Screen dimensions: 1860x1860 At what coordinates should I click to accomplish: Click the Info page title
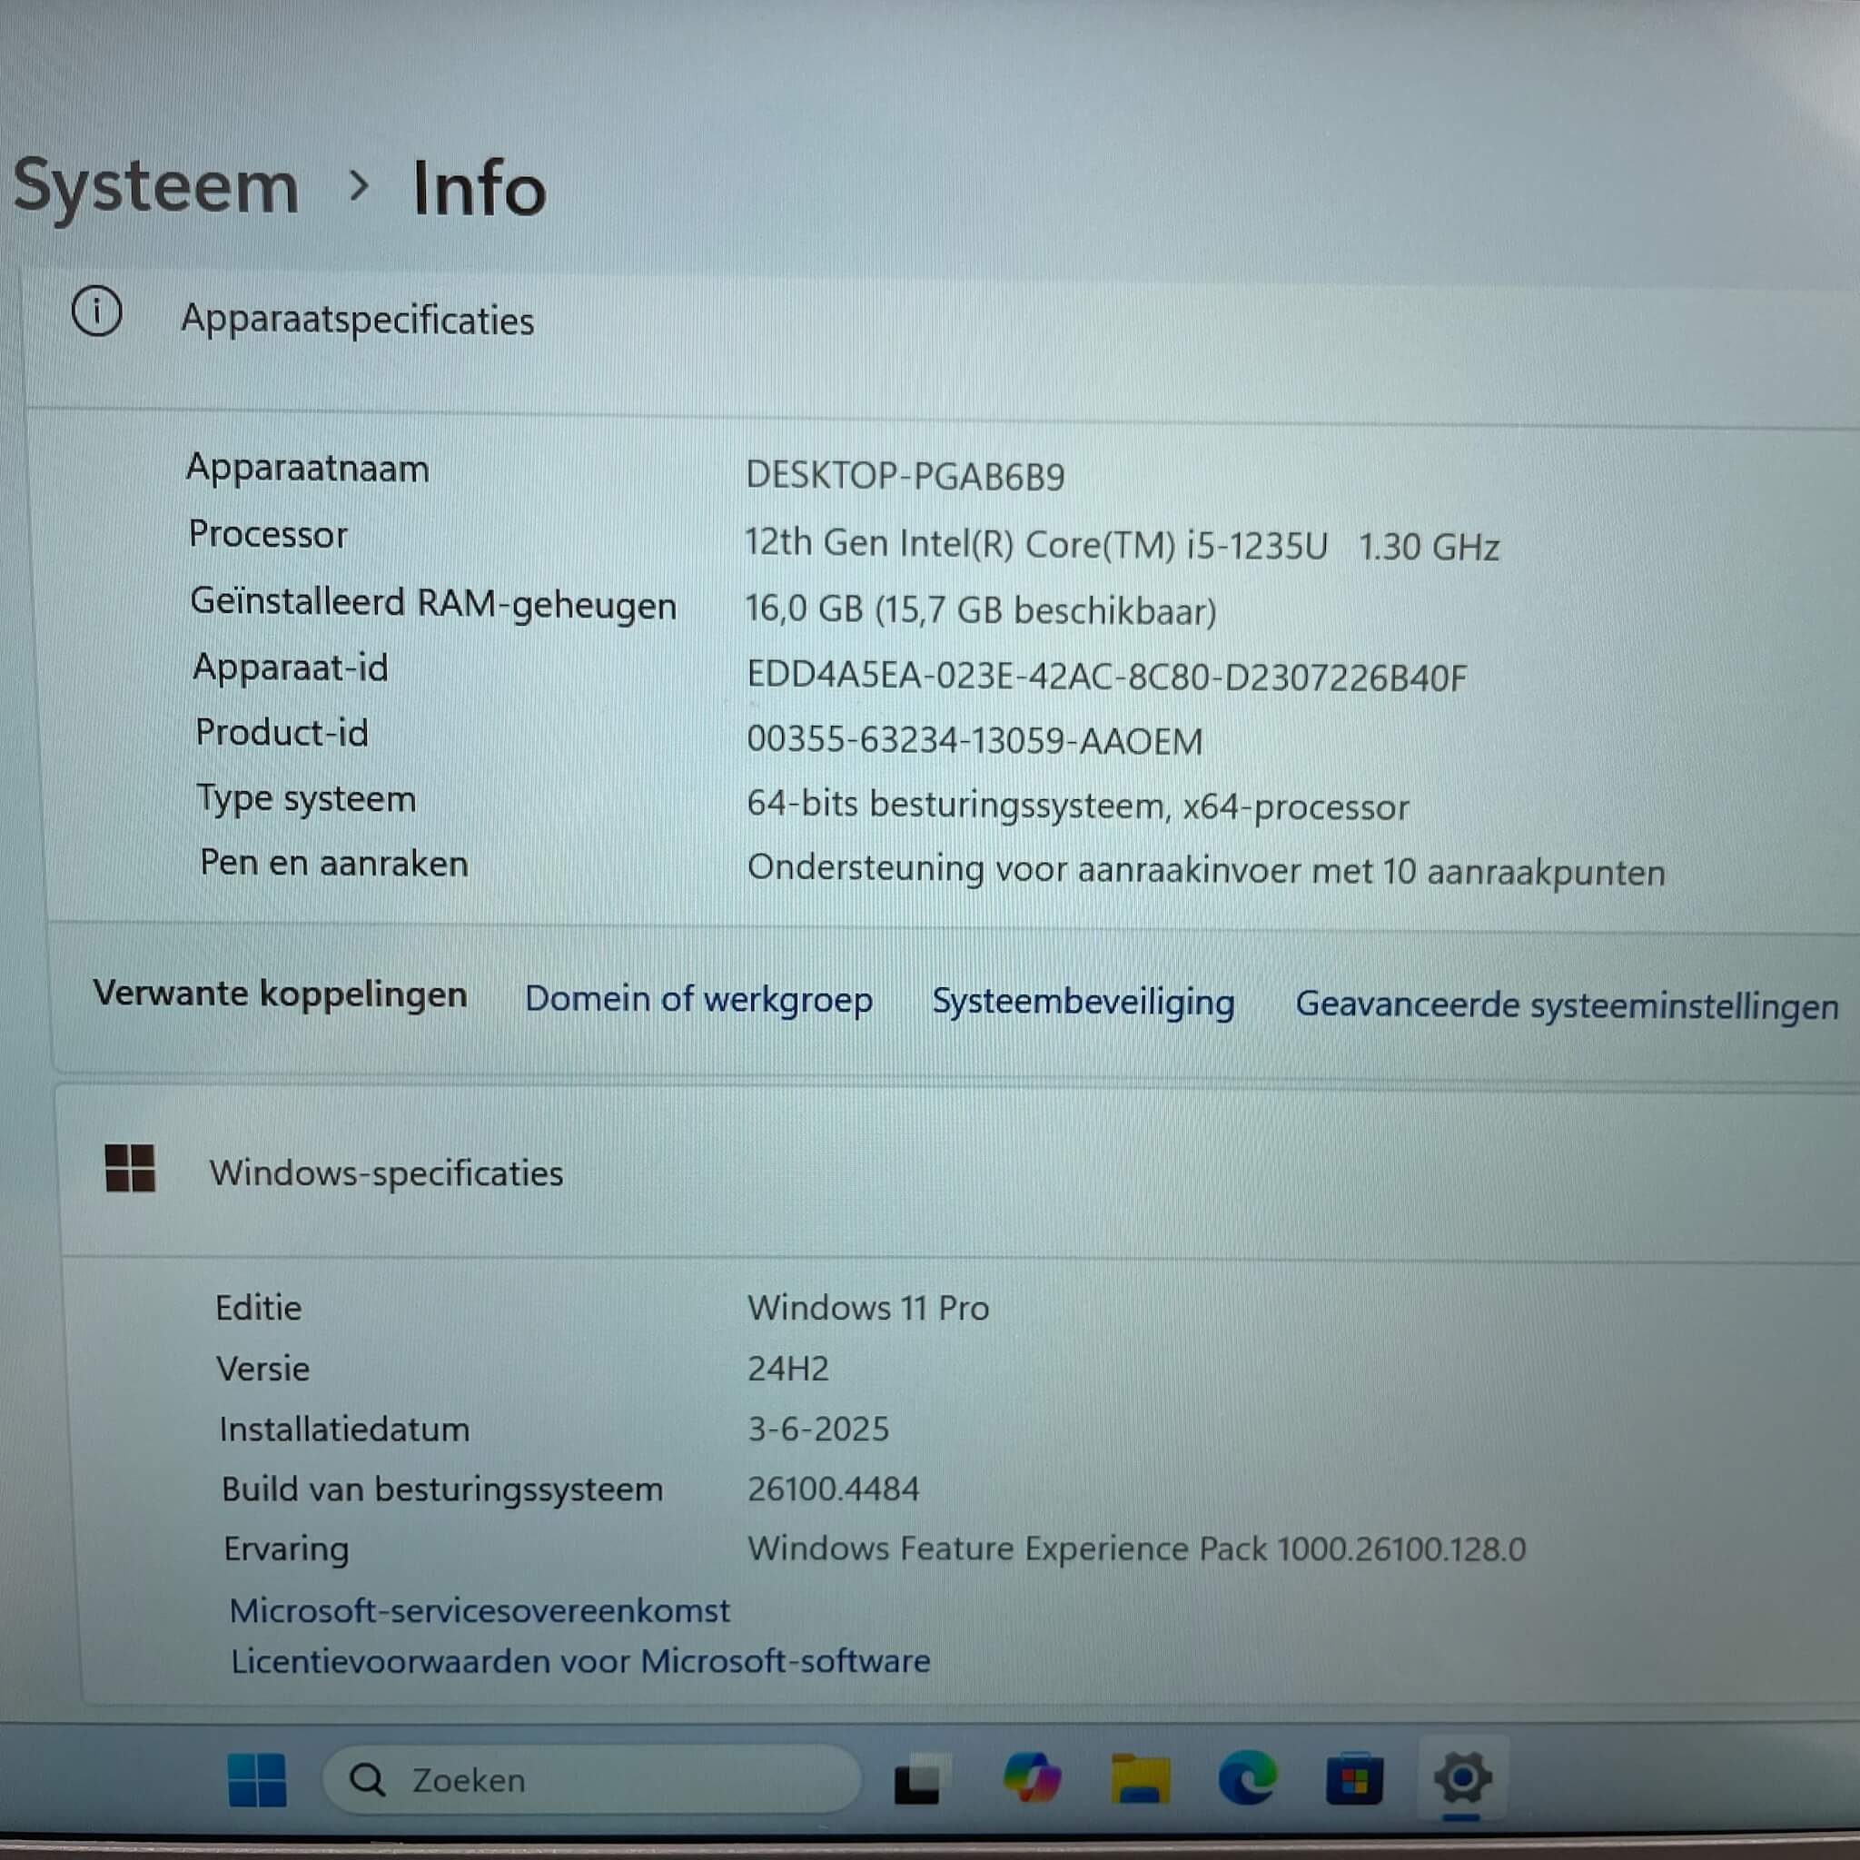479,189
